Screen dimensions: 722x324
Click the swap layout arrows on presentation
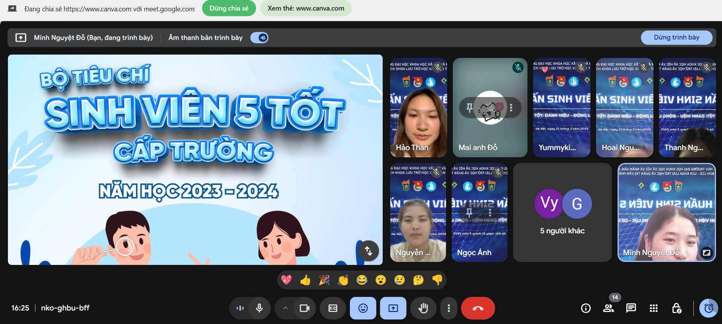[369, 251]
